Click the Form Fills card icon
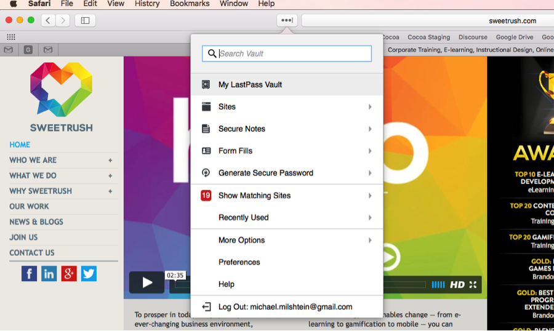The height and width of the screenshot is (331, 554). pyautogui.click(x=206, y=151)
